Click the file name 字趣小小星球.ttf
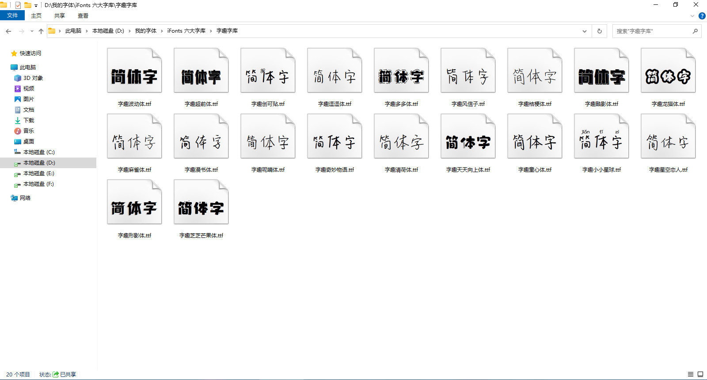707x380 pixels. tap(601, 170)
